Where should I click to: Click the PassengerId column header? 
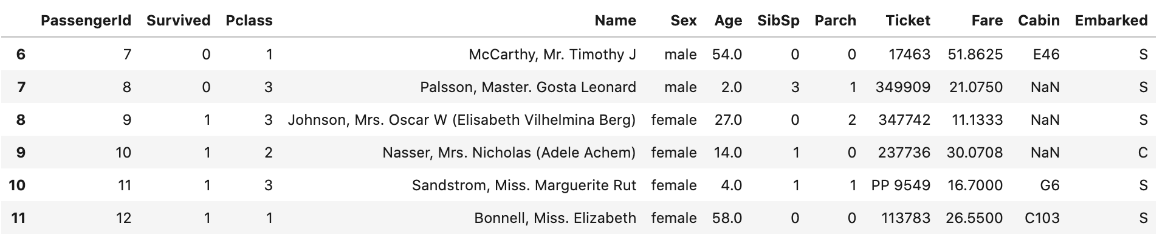click(86, 21)
